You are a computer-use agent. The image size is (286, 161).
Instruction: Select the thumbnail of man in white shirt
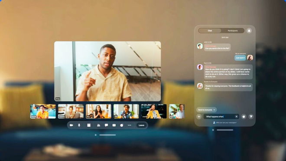177,111
